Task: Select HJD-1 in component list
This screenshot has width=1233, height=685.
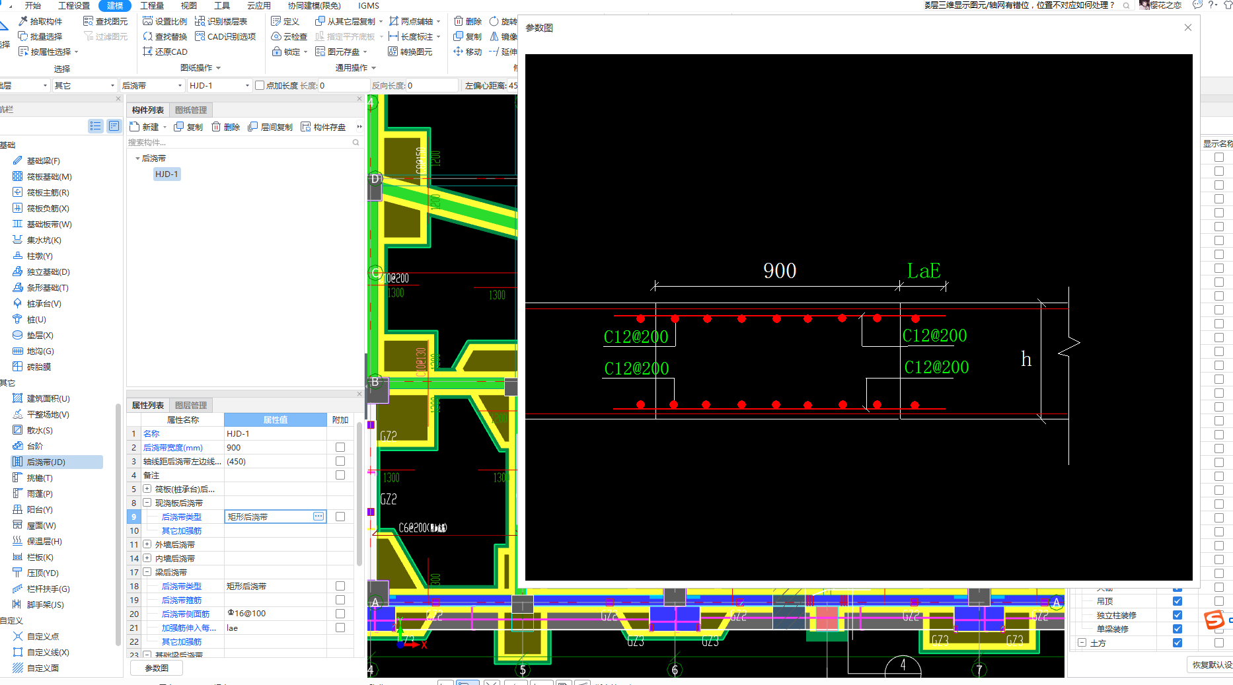Action: coord(167,174)
